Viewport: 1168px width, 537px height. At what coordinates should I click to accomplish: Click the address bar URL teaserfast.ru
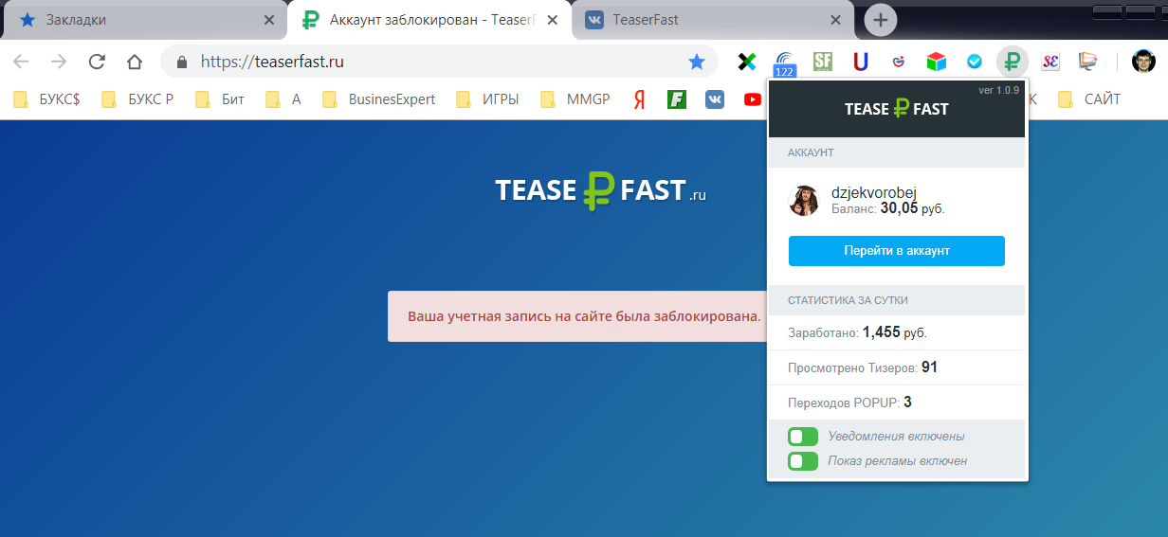[x=272, y=63]
